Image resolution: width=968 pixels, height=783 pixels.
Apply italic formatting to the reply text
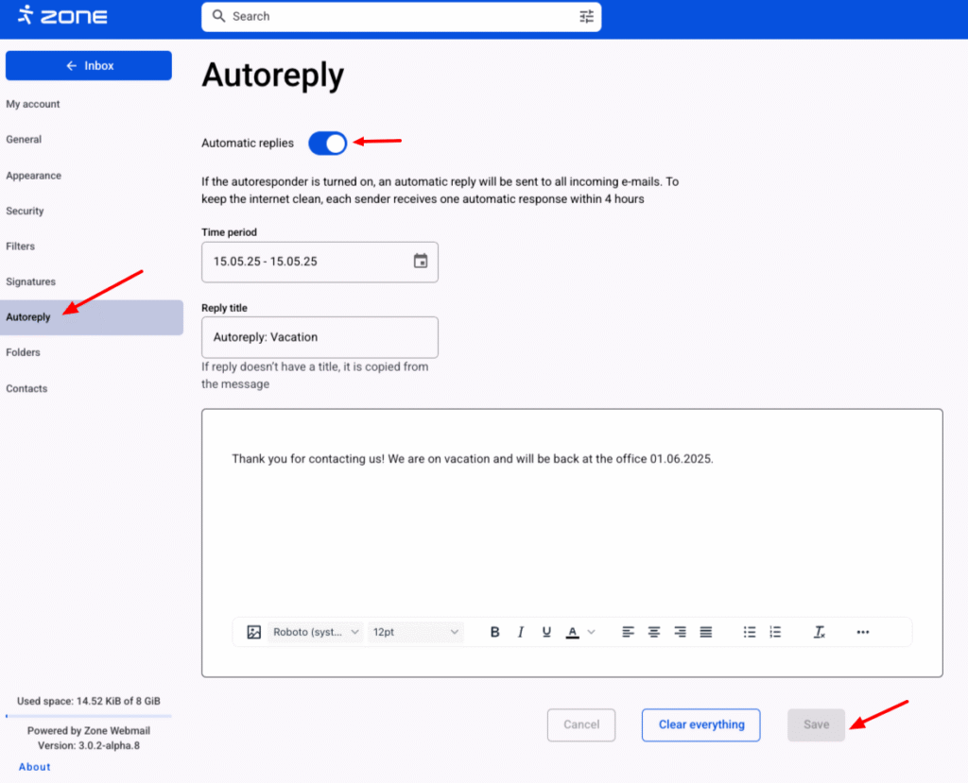(520, 632)
